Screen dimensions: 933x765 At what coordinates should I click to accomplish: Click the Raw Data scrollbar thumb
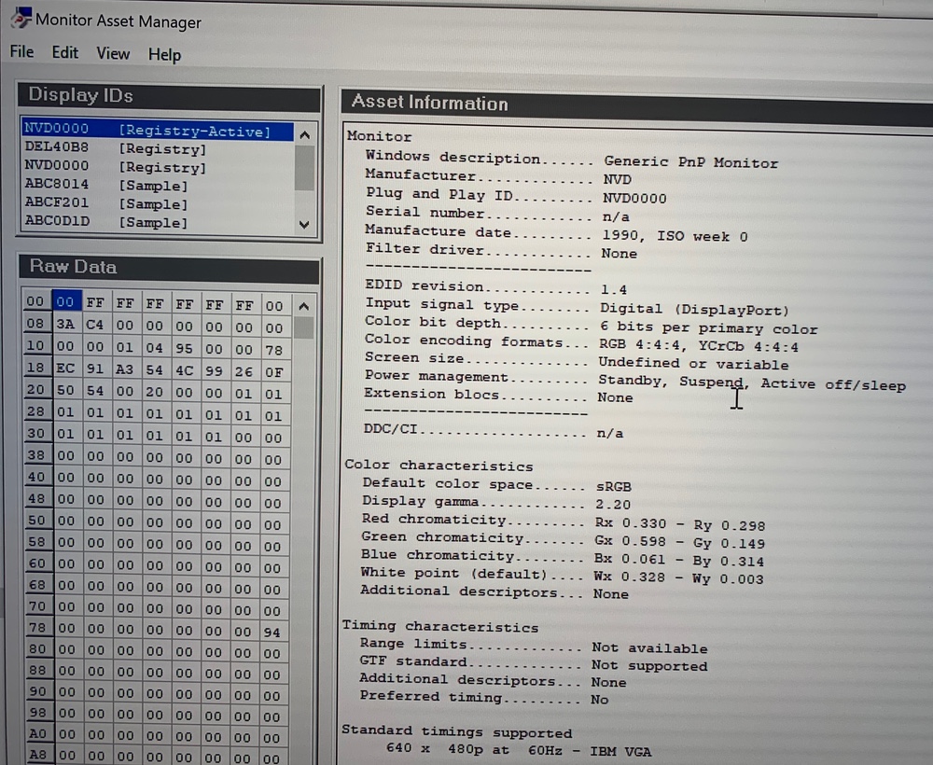(303, 327)
